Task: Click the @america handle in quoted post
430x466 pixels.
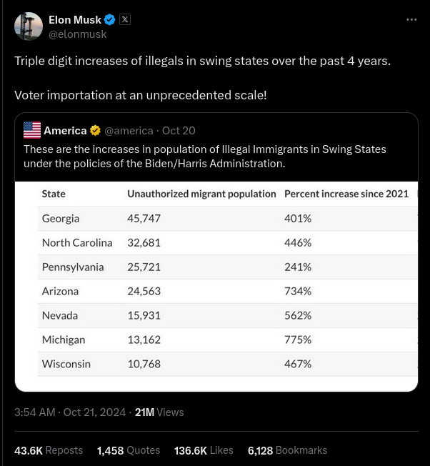Action: pyautogui.click(x=129, y=130)
